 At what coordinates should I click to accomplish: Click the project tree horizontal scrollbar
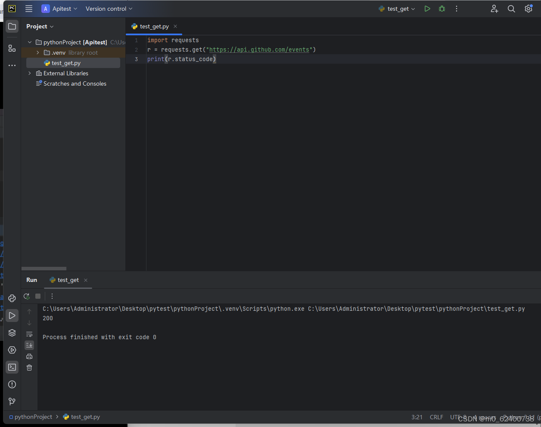tap(44, 269)
